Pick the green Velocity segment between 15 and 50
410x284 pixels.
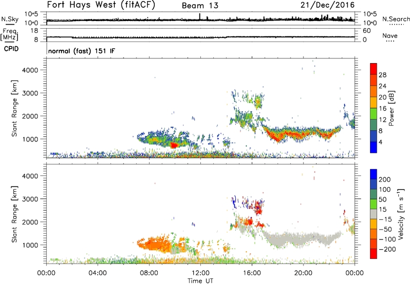tap(374, 204)
